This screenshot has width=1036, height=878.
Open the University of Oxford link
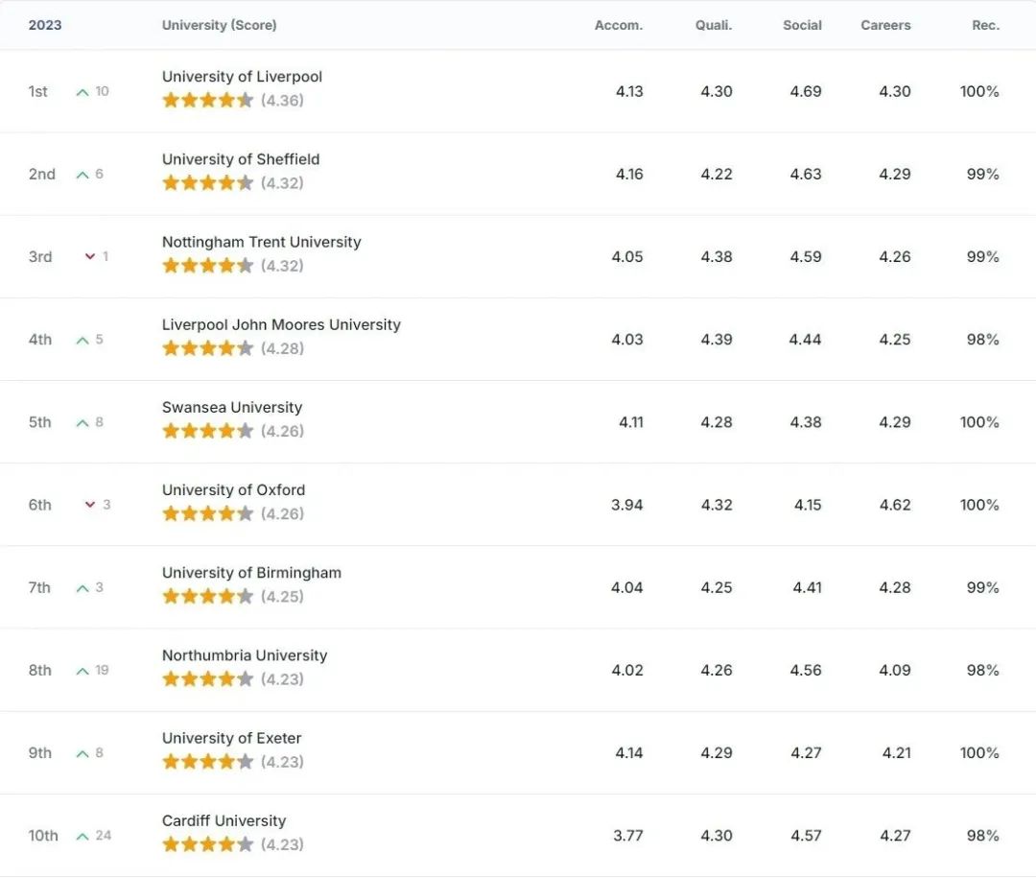(233, 490)
